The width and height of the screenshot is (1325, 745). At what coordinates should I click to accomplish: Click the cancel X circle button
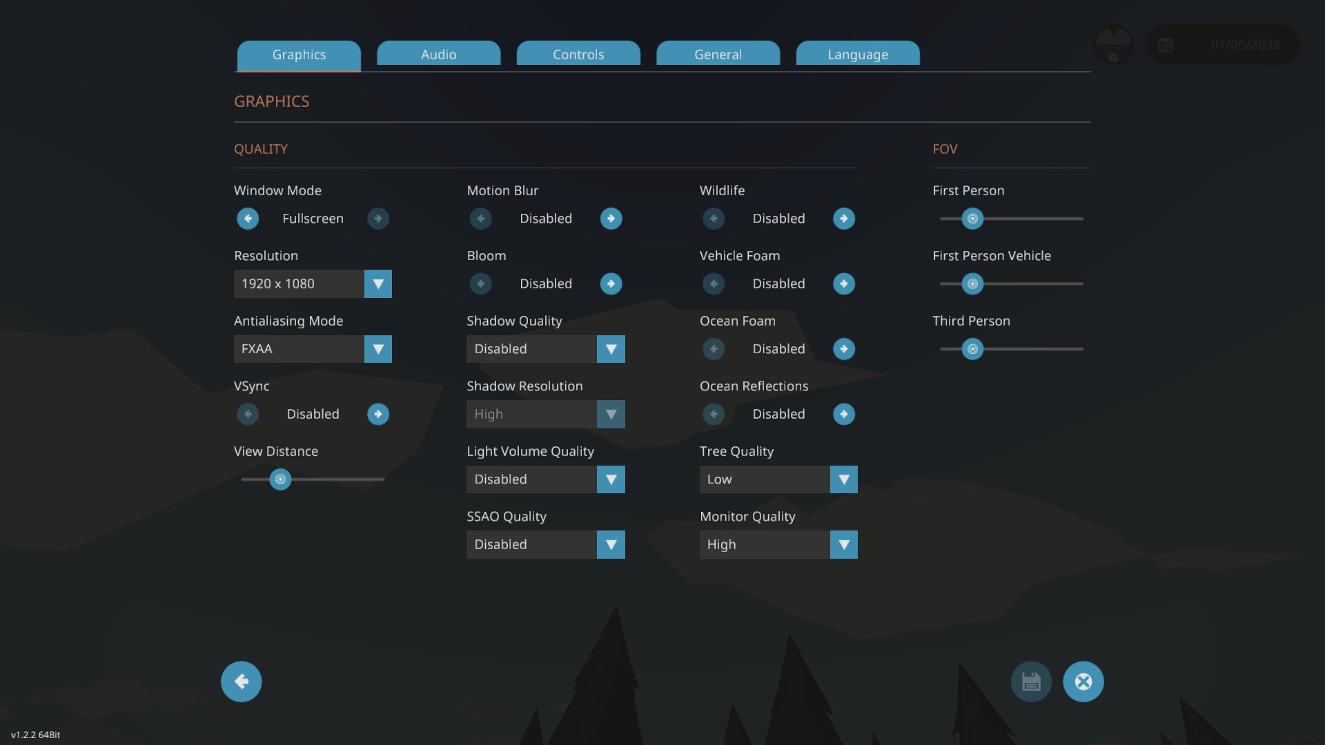1083,682
